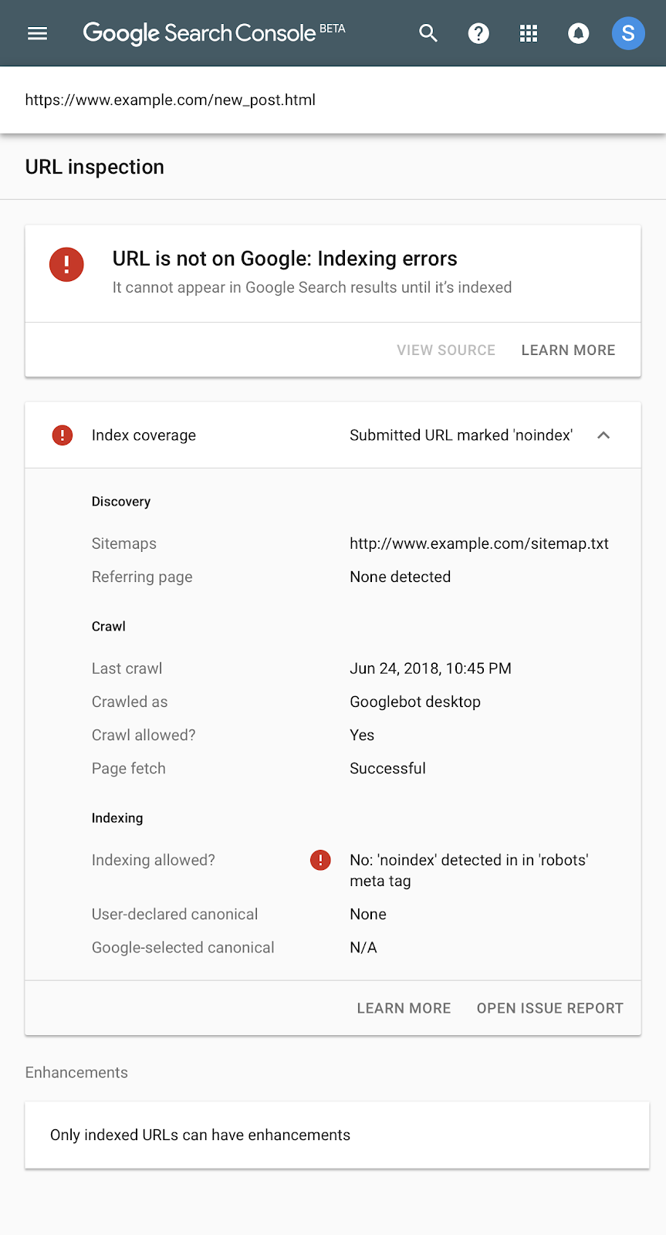Click the 'Index coverage' header label
The width and height of the screenshot is (666, 1235).
(x=144, y=435)
